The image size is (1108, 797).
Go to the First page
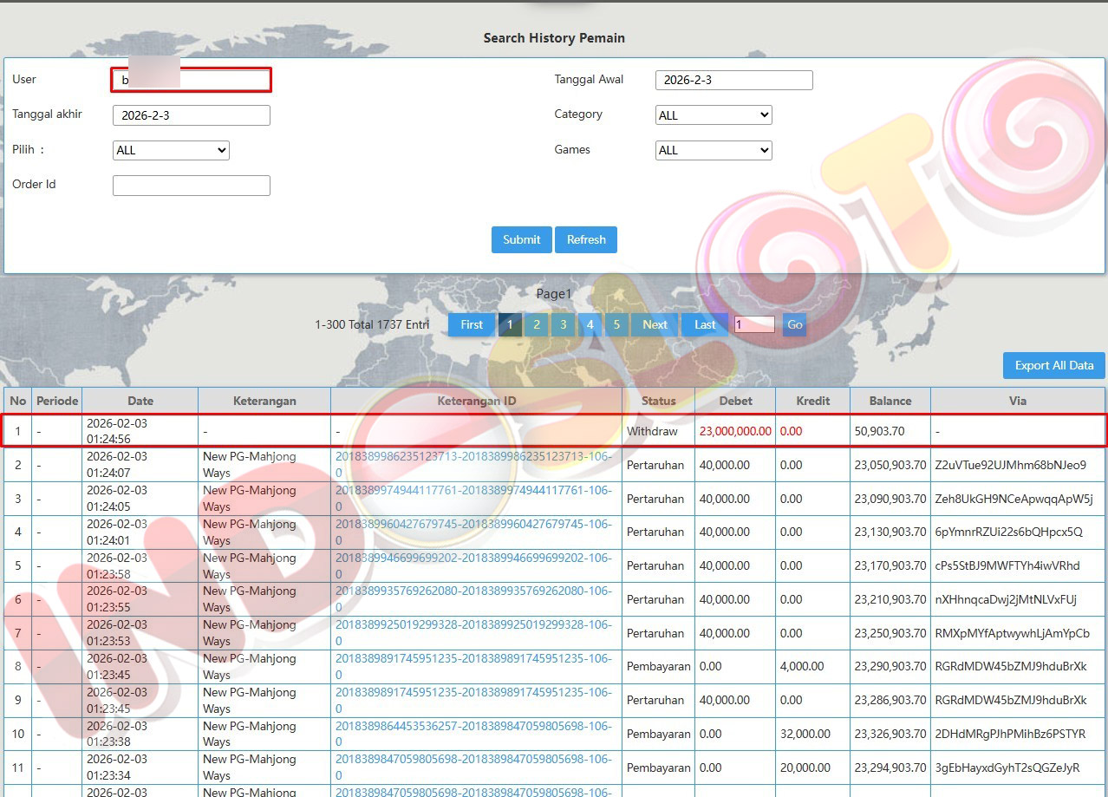pyautogui.click(x=472, y=324)
